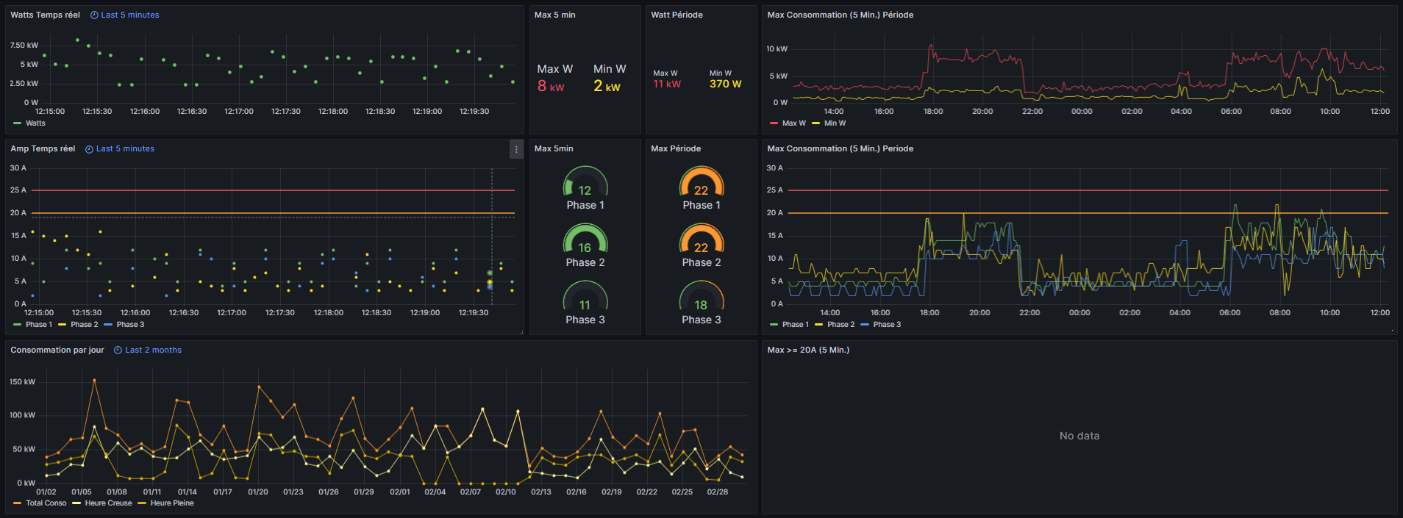This screenshot has height=518, width=1403.
Task: Toggle Phase 1 label in Amp Temps réel legend
Action: pos(39,325)
